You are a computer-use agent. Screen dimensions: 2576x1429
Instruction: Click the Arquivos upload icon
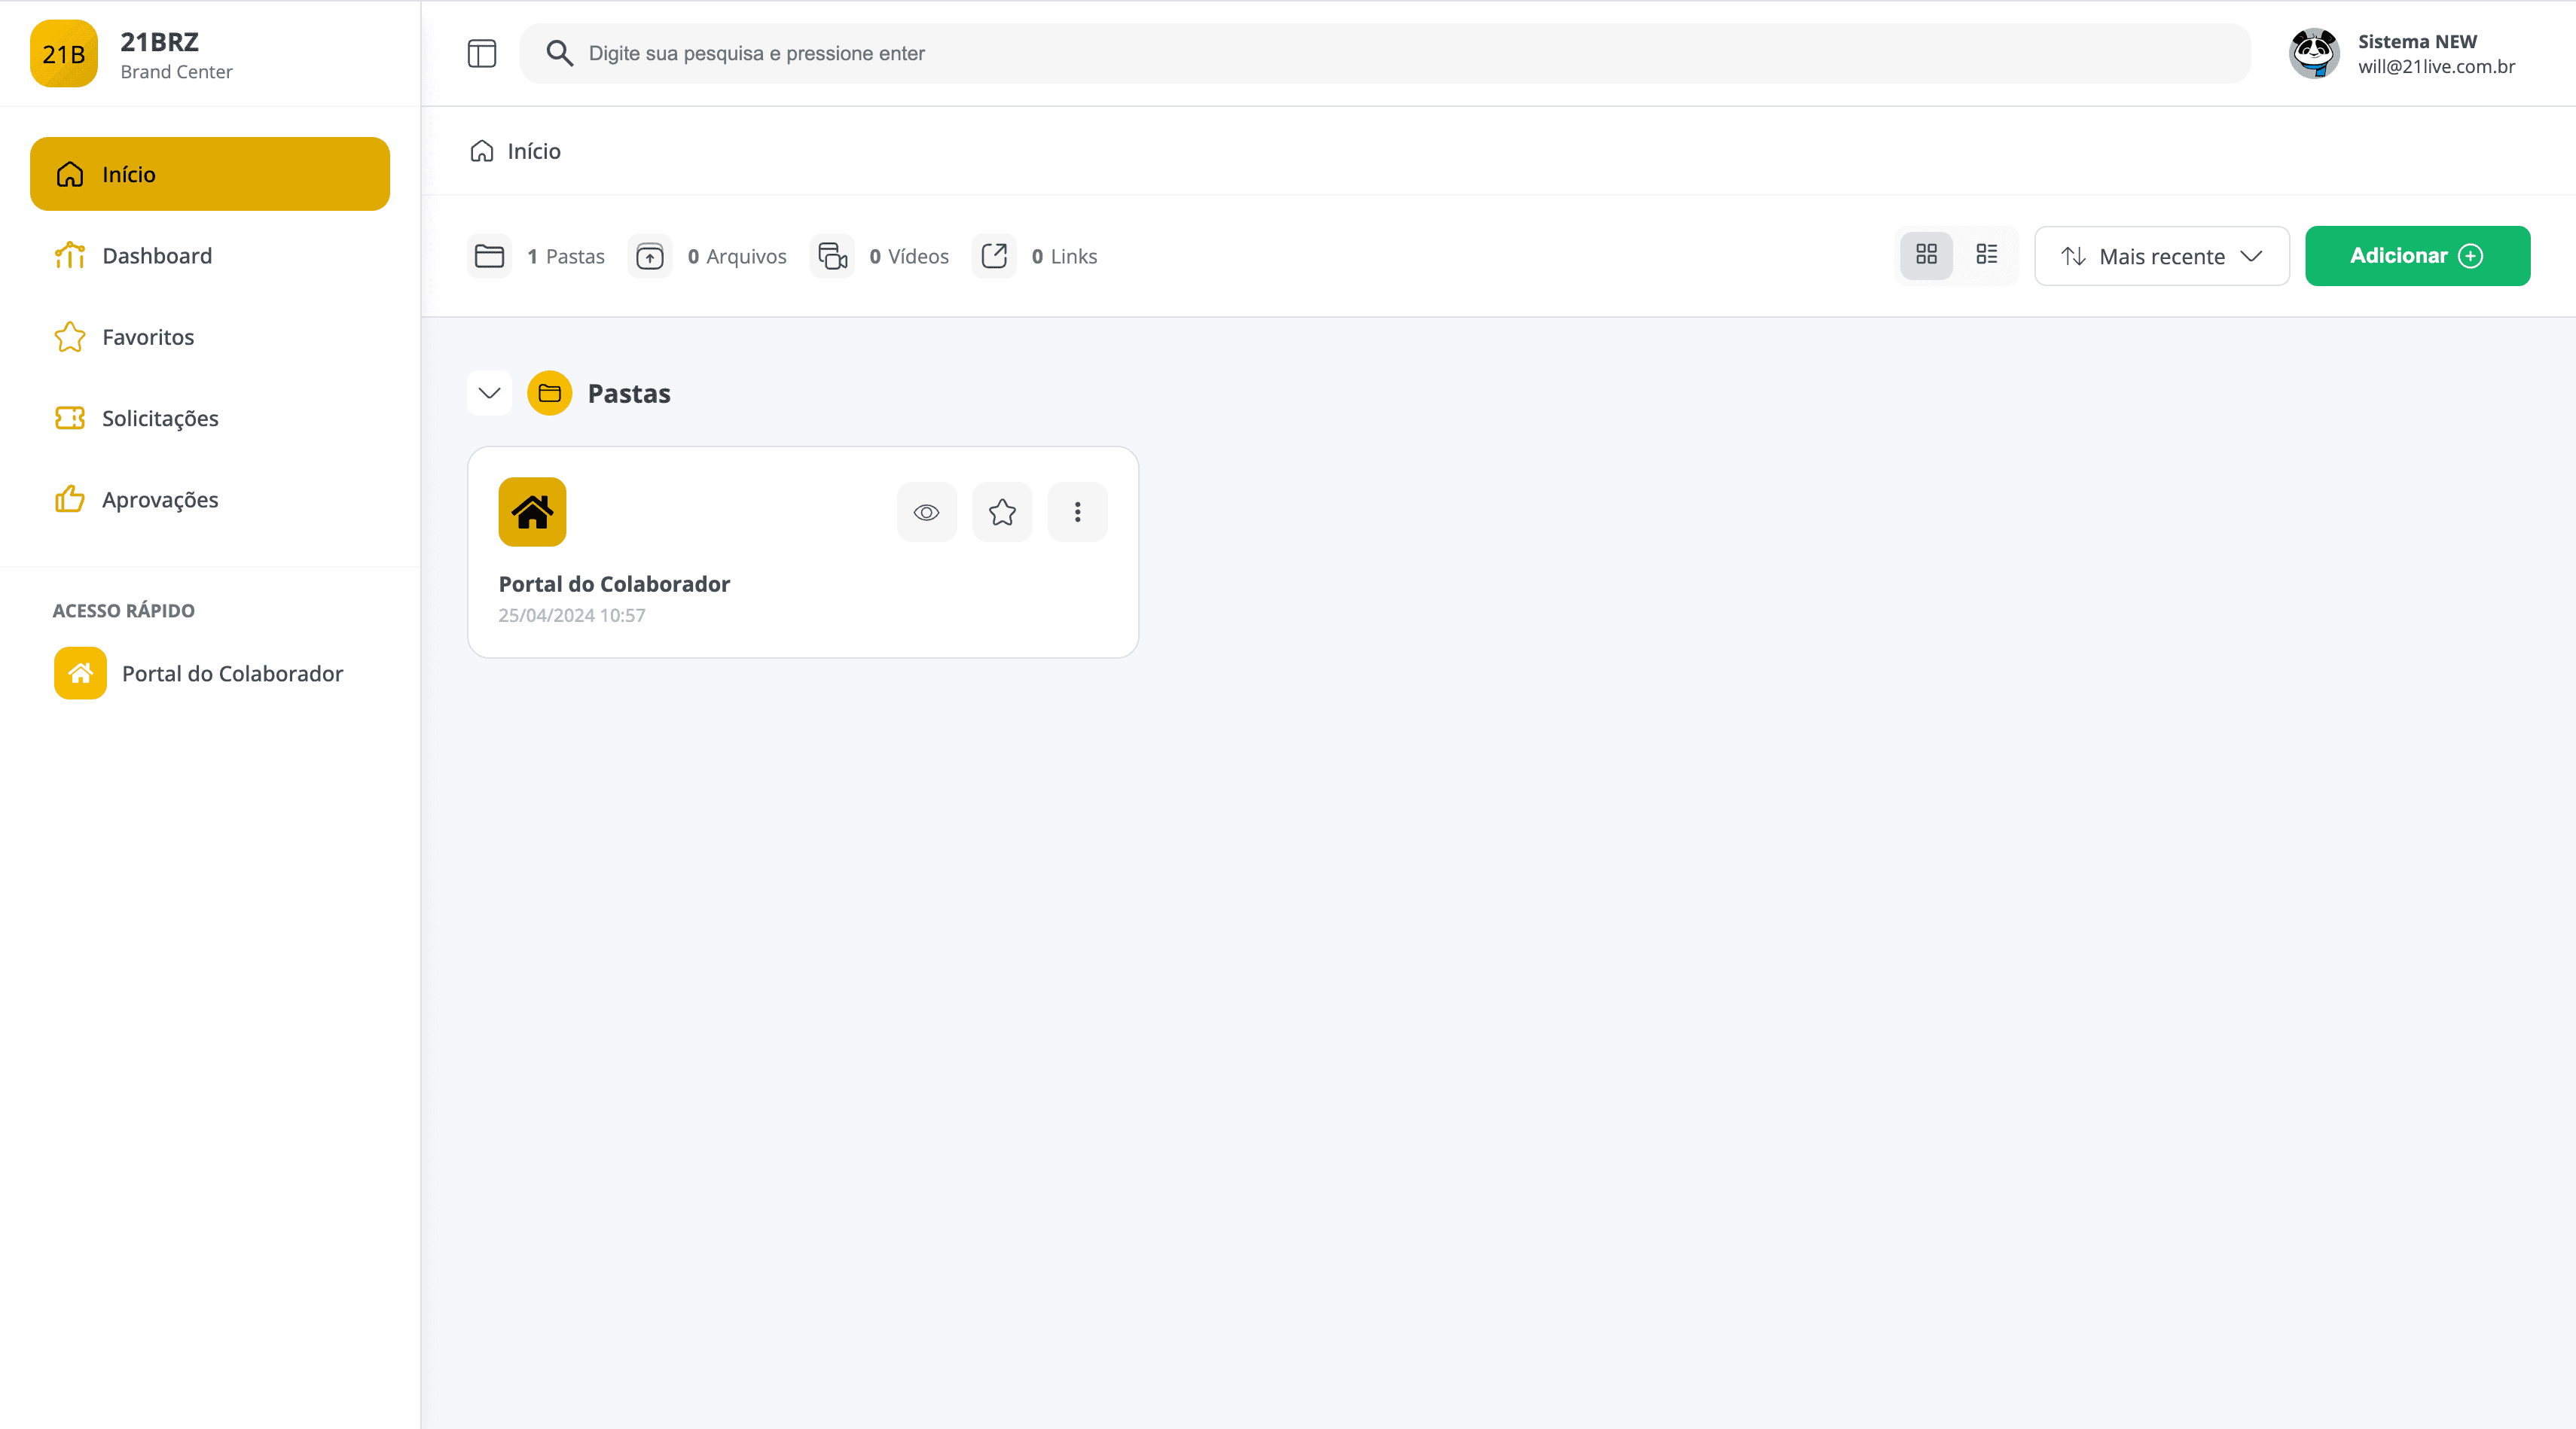(x=650, y=256)
